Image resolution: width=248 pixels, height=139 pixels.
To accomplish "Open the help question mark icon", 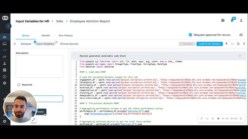I will pos(223,20).
